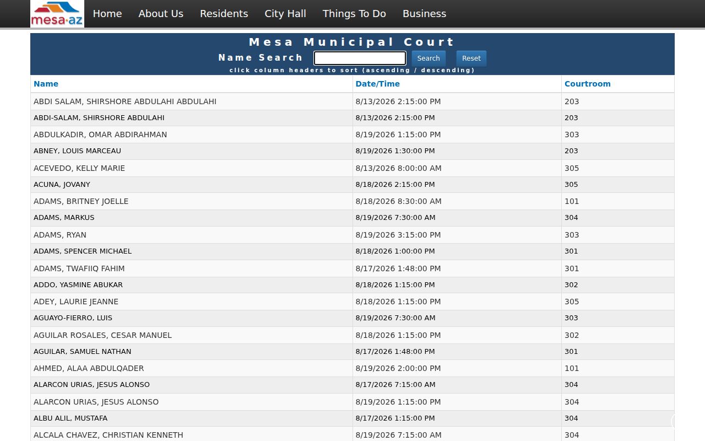Sort by the Date/Time column header

click(x=378, y=84)
